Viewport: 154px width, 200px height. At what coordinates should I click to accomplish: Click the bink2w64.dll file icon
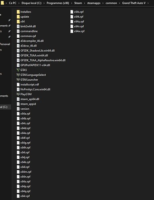coord(18,26)
